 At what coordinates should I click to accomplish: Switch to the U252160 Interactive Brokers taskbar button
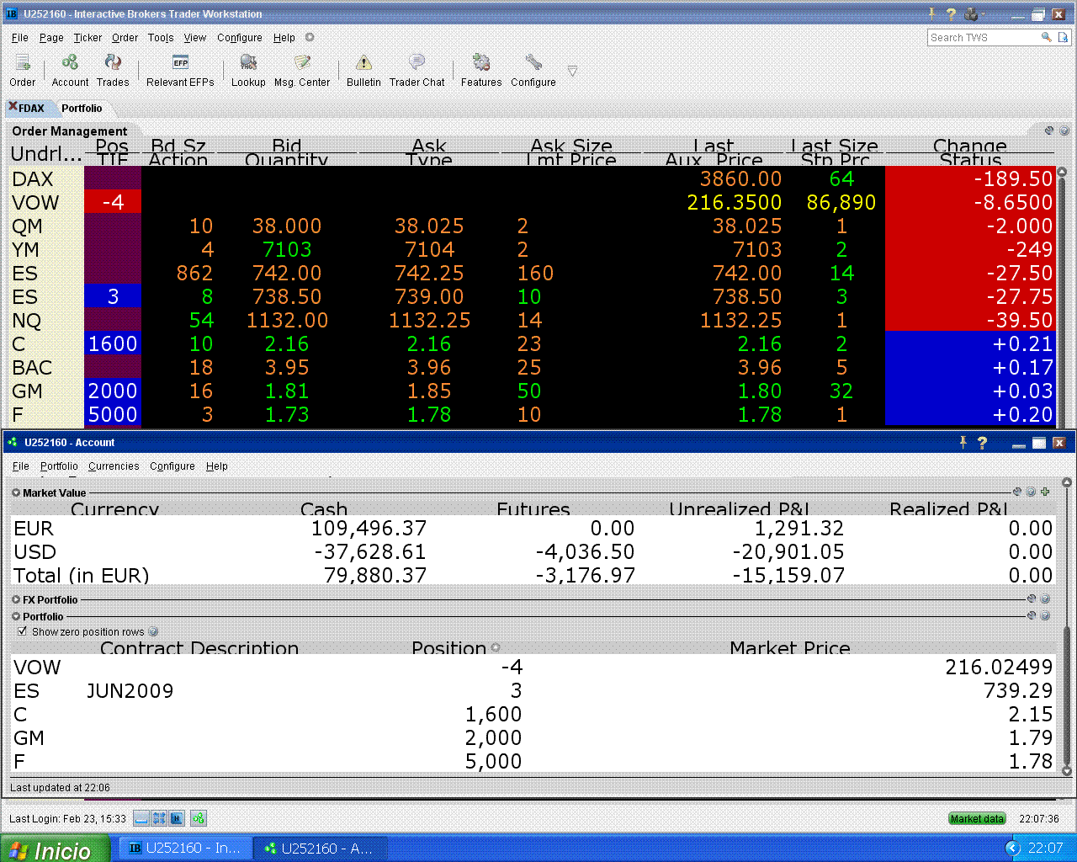coord(184,849)
